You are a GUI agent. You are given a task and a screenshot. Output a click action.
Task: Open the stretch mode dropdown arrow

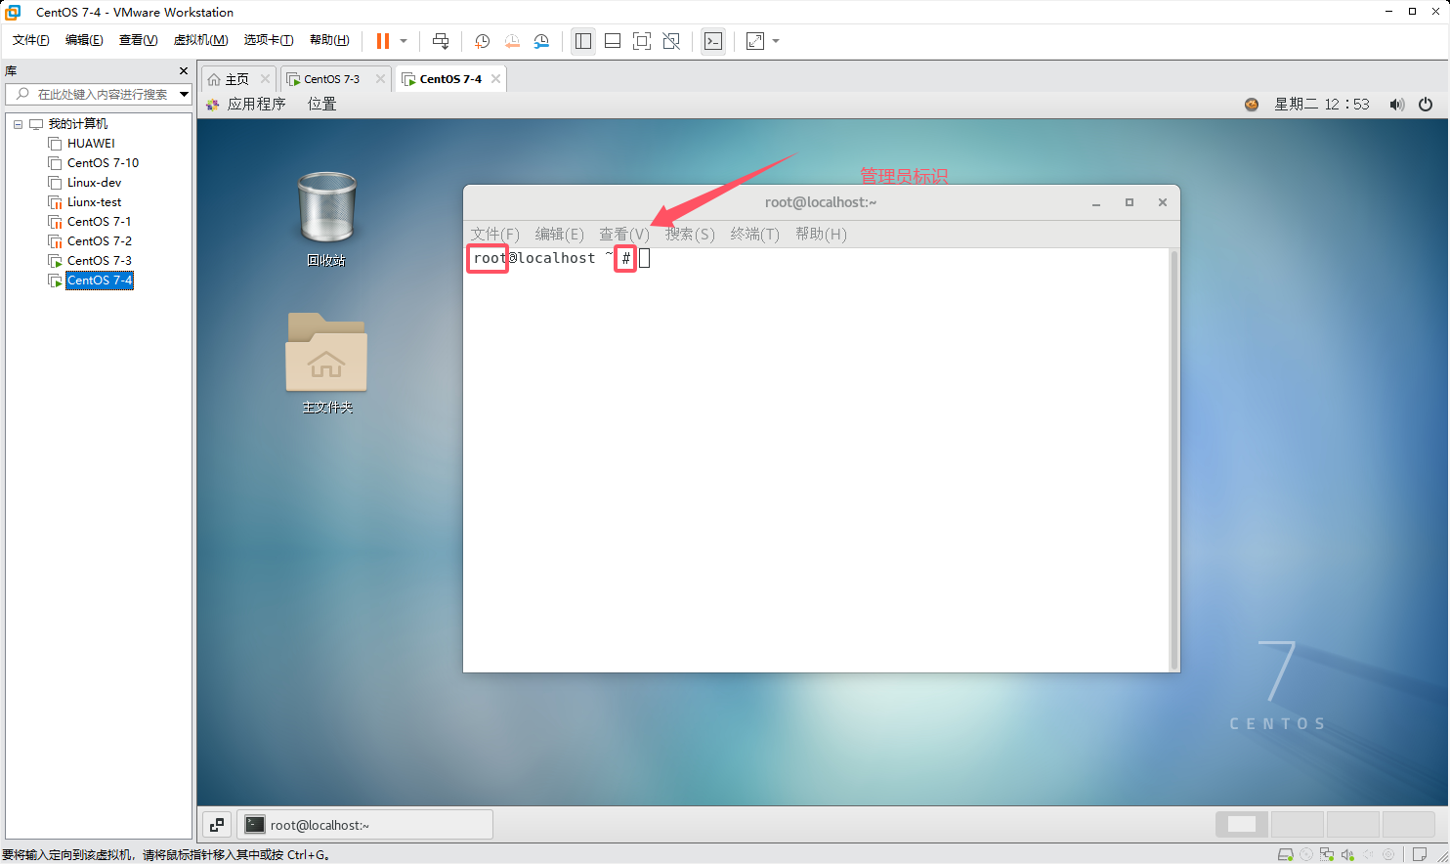coord(776,41)
